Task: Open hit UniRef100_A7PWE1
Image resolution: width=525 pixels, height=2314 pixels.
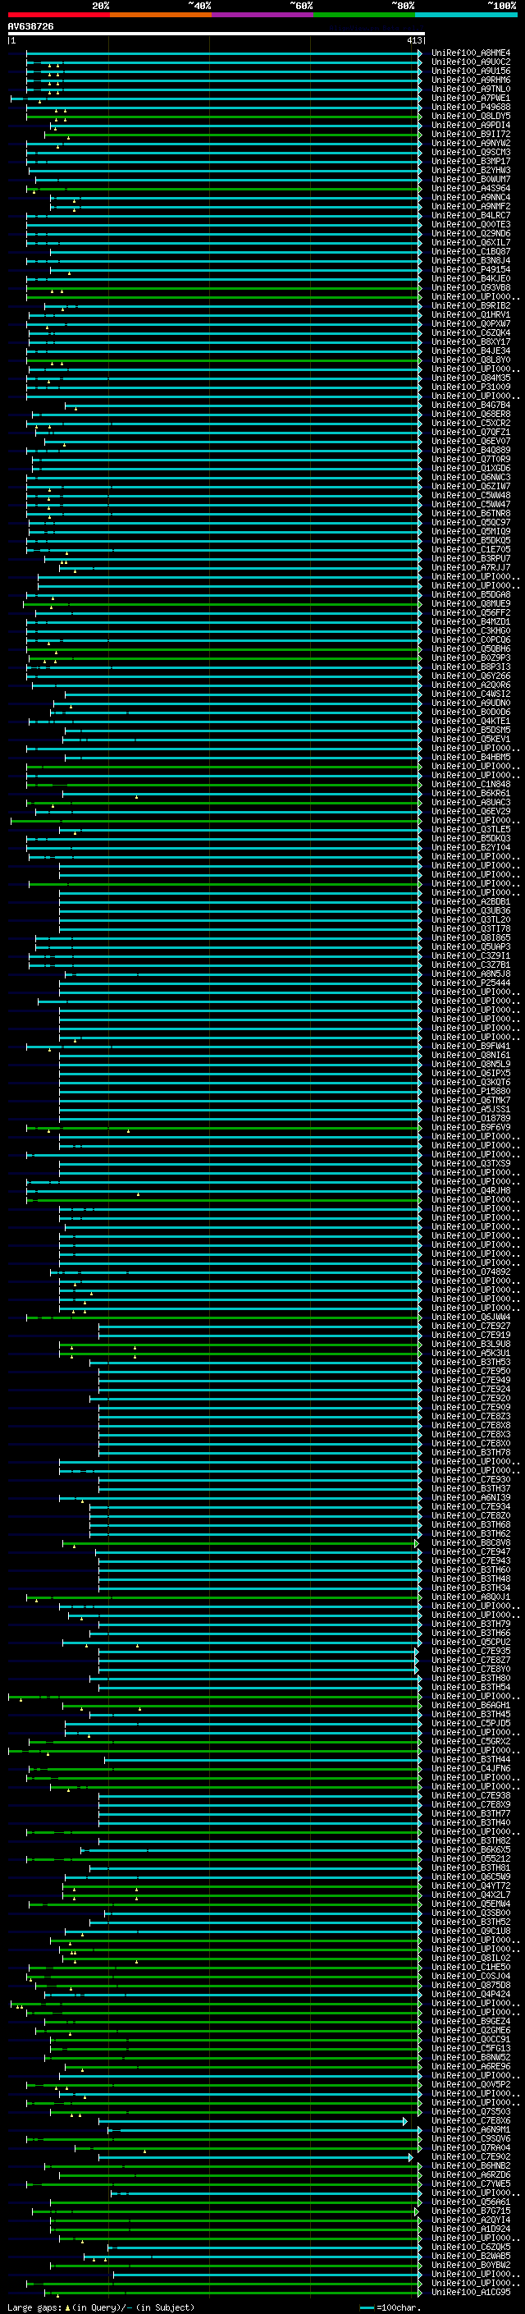Action: (x=470, y=98)
